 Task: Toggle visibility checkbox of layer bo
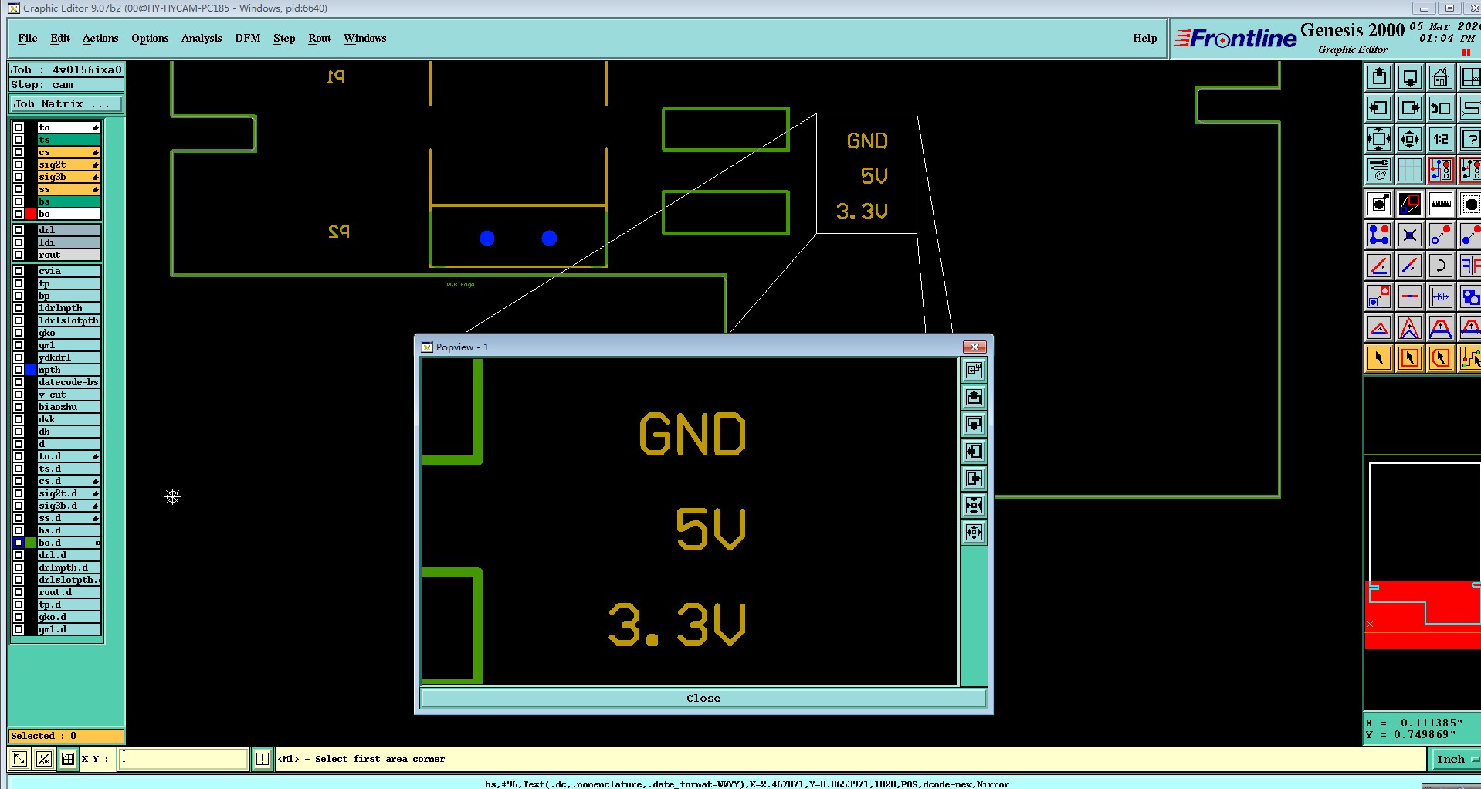click(x=19, y=214)
